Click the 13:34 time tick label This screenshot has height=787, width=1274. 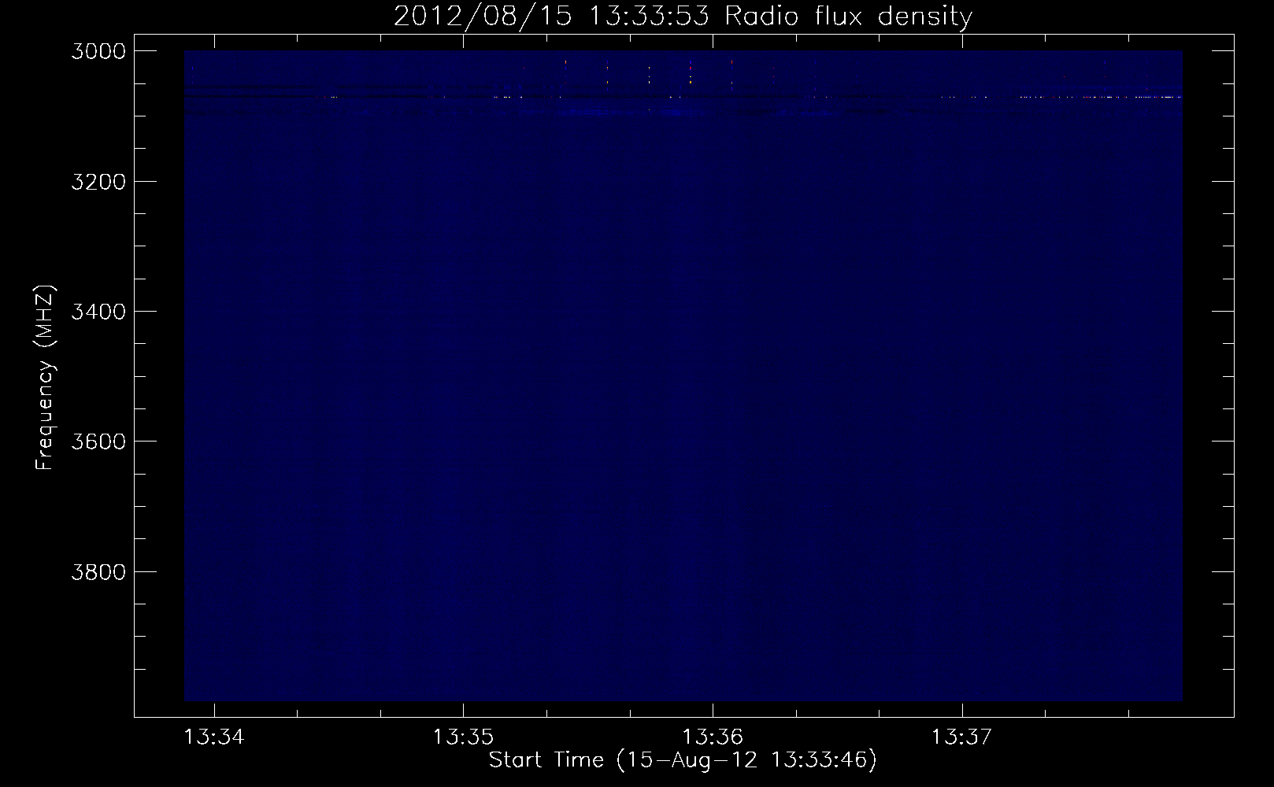click(214, 737)
